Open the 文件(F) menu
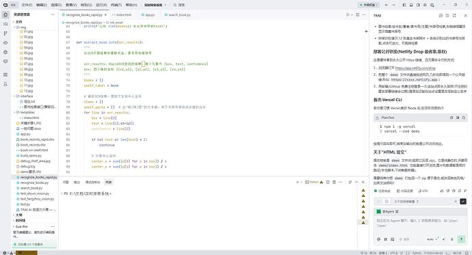 (x=27, y=5)
